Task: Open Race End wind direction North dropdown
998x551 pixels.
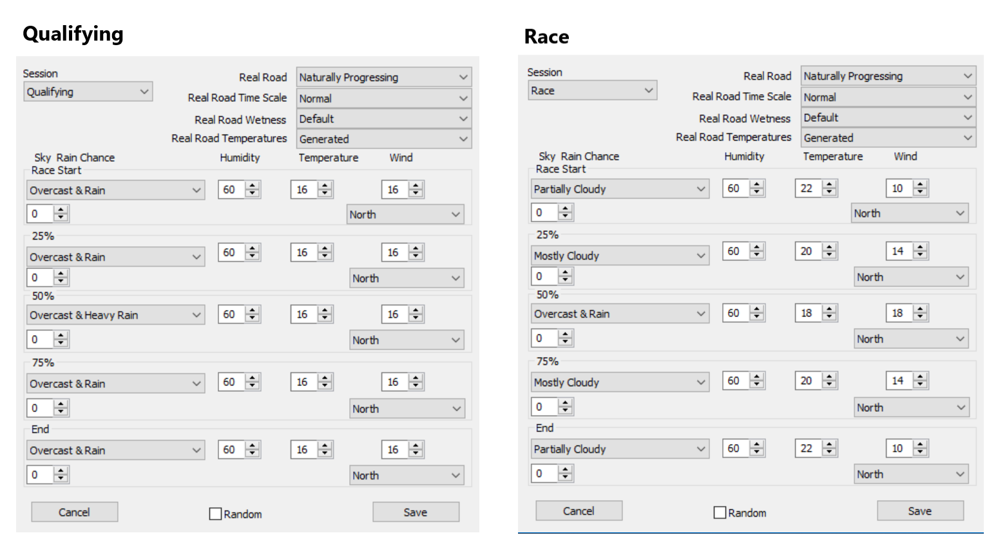Action: 911,474
